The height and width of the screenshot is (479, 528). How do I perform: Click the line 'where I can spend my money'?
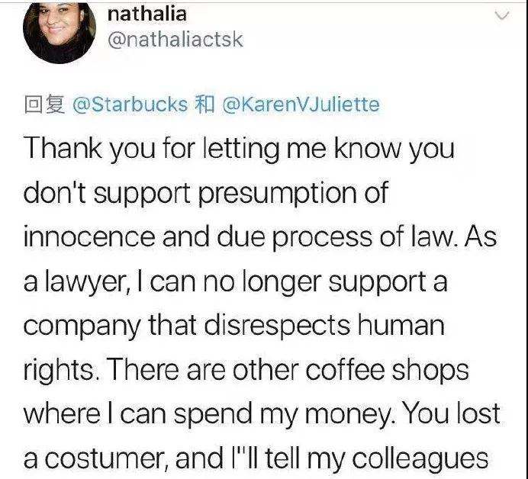pyautogui.click(x=261, y=414)
